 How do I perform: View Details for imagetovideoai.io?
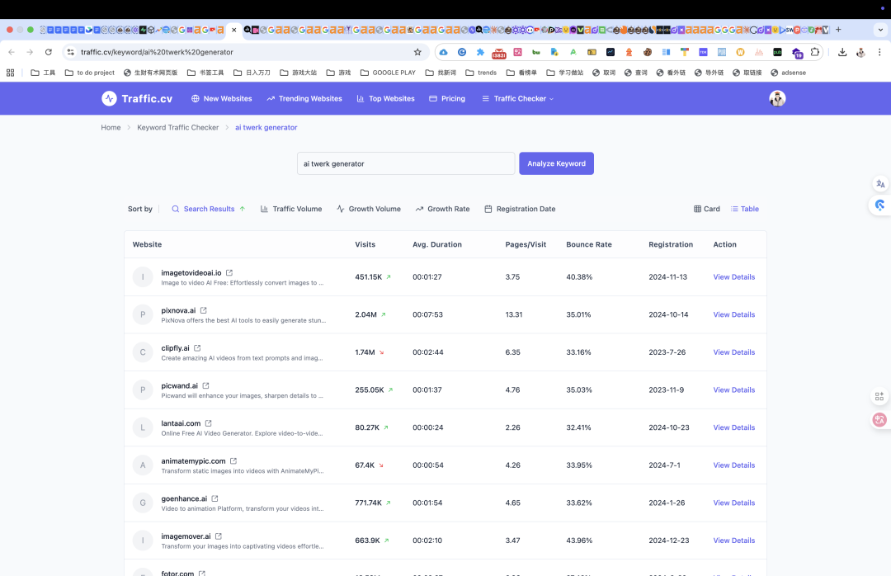pyautogui.click(x=734, y=277)
